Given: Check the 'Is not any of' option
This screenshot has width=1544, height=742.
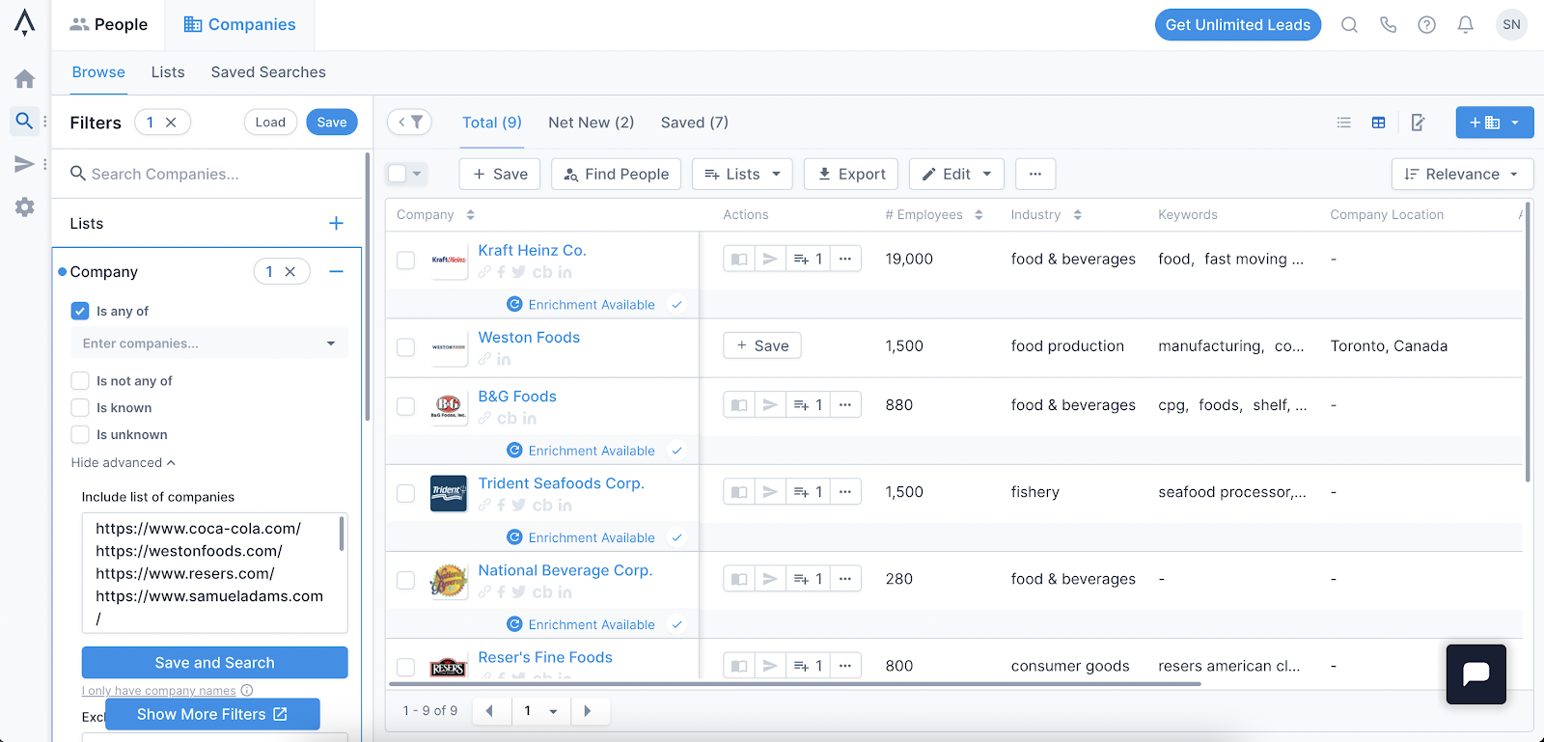Looking at the screenshot, I should click(80, 381).
